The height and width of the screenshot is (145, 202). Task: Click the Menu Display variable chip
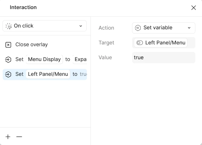coord(44,60)
